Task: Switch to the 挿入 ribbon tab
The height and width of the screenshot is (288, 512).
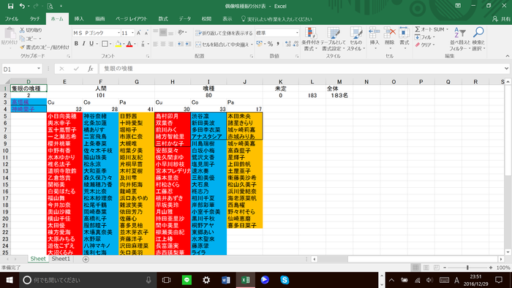Action: click(79, 19)
